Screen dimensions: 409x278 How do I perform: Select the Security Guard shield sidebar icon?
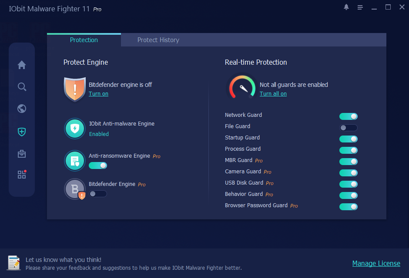[22, 132]
